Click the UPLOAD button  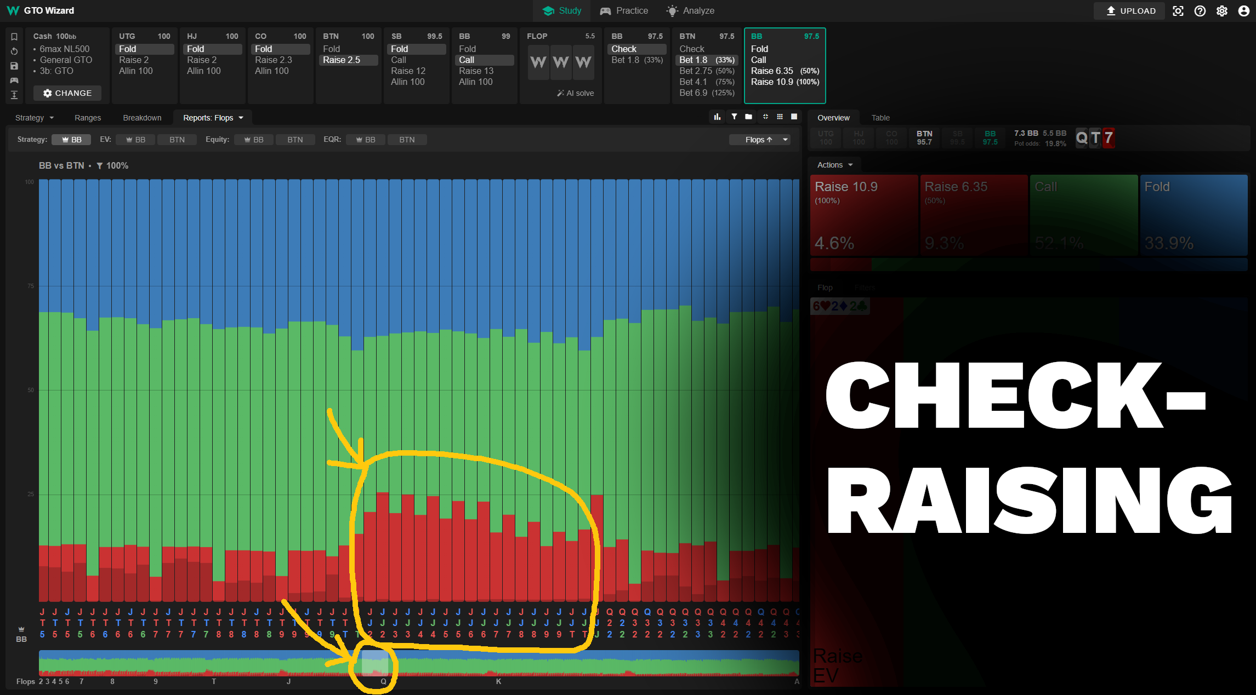coord(1130,11)
